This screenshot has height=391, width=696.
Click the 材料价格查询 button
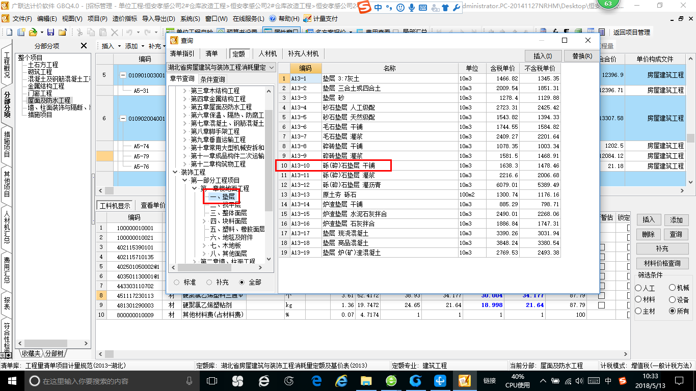(662, 263)
